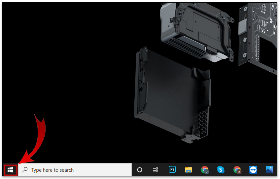The height and width of the screenshot is (179, 280).
Task: Open File Explorer from the taskbar
Action: [189, 170]
